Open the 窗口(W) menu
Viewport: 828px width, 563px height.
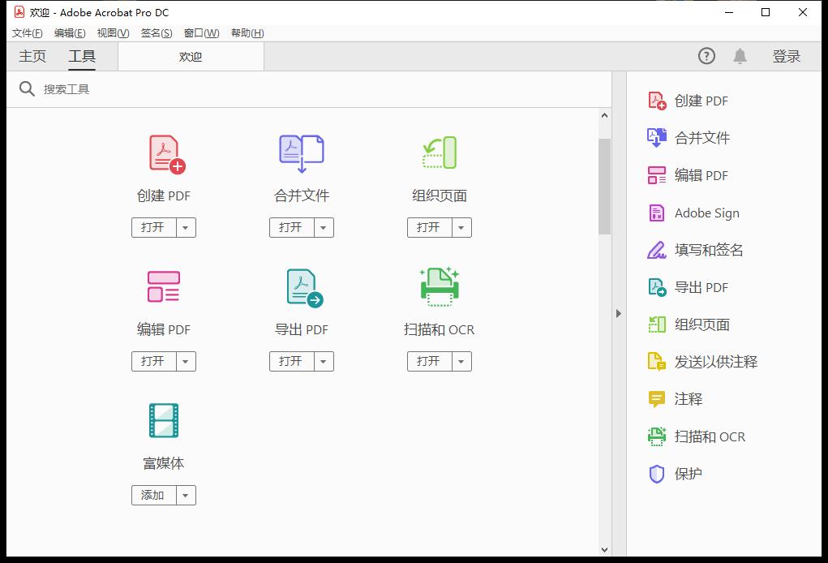201,32
